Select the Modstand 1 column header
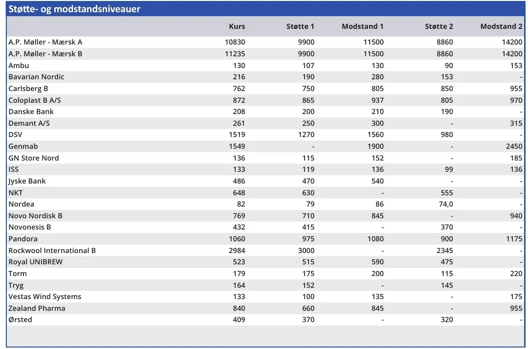 362,26
